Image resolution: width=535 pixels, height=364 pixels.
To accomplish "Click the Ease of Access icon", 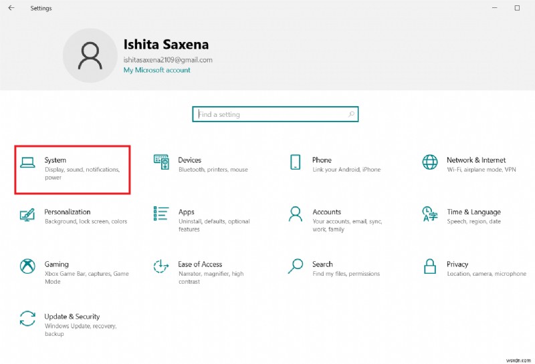I will 161,266.
